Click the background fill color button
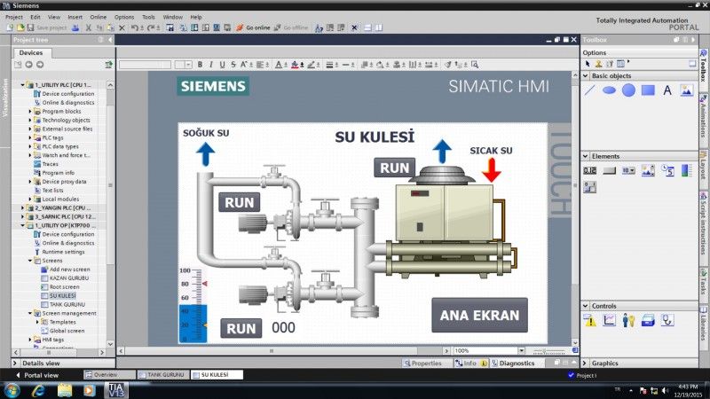Viewport: 710px width, 399px height. (295, 65)
